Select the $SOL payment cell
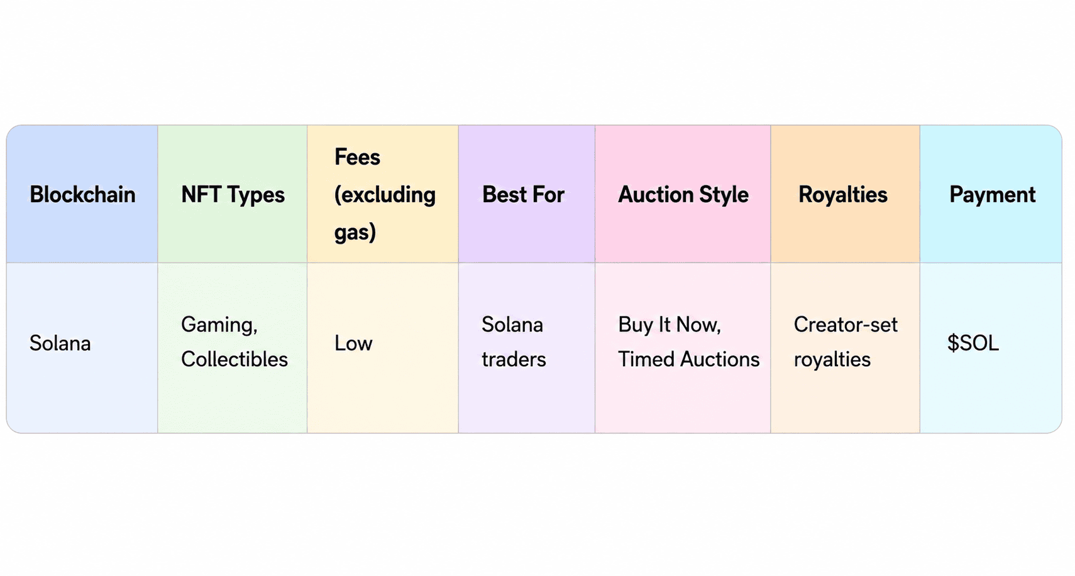1075x576 pixels. coord(991,348)
